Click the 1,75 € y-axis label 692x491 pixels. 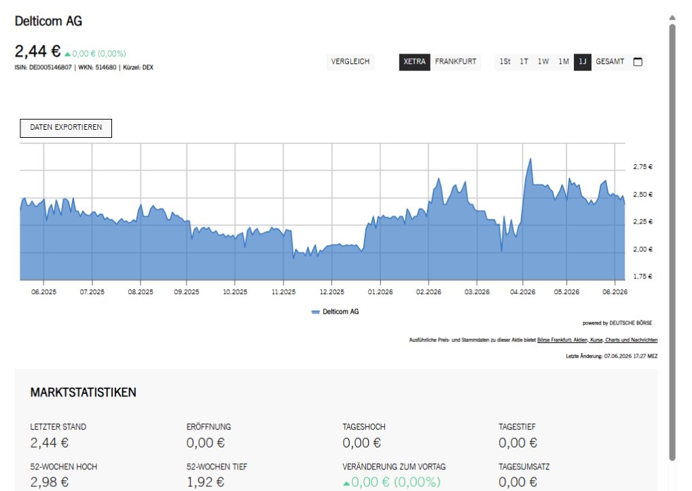coord(642,276)
